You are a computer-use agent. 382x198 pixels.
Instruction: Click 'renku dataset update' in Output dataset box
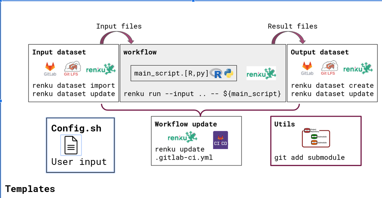coord(333,94)
